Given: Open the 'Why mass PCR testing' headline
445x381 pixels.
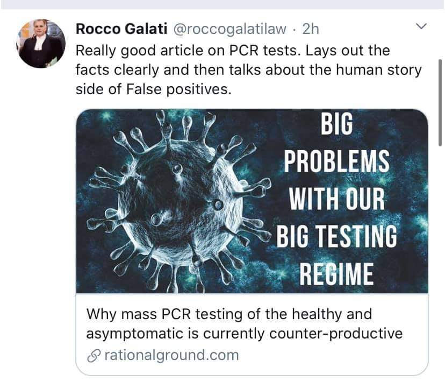Looking at the screenshot, I should [x=229, y=314].
